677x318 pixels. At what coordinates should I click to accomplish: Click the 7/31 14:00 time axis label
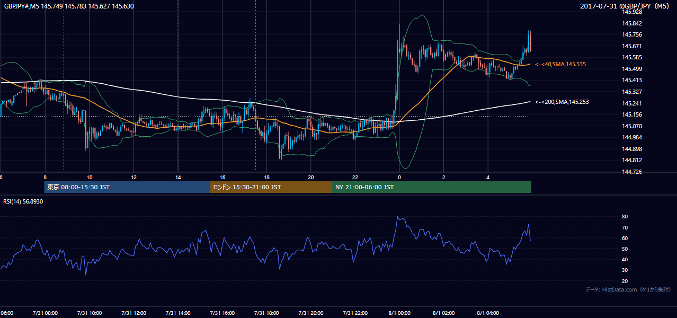178,313
